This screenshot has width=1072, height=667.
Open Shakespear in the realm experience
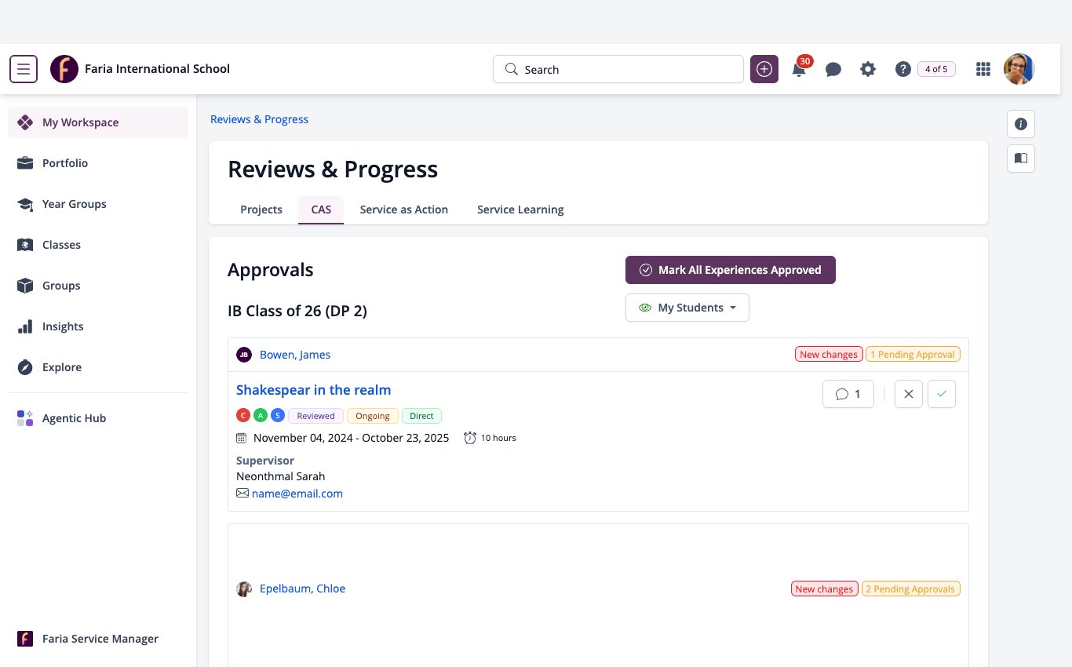click(x=313, y=390)
